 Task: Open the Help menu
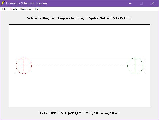[x=38, y=9]
